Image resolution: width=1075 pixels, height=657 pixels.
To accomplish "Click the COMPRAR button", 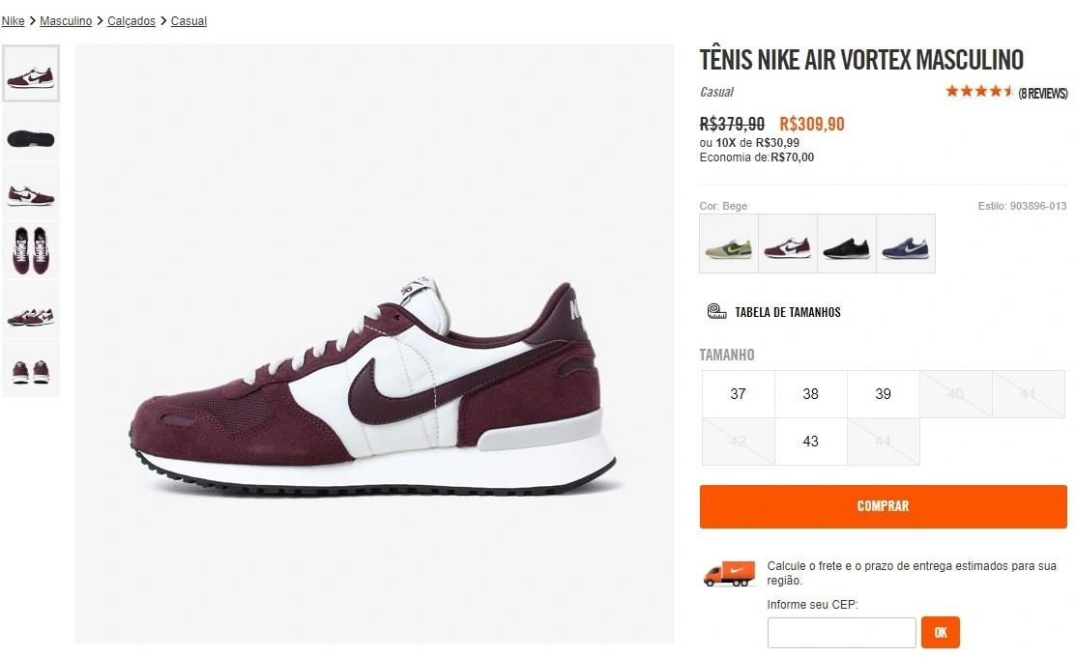I will click(x=883, y=505).
